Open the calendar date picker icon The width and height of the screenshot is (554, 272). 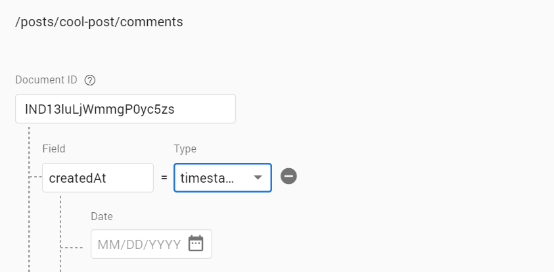click(x=196, y=244)
